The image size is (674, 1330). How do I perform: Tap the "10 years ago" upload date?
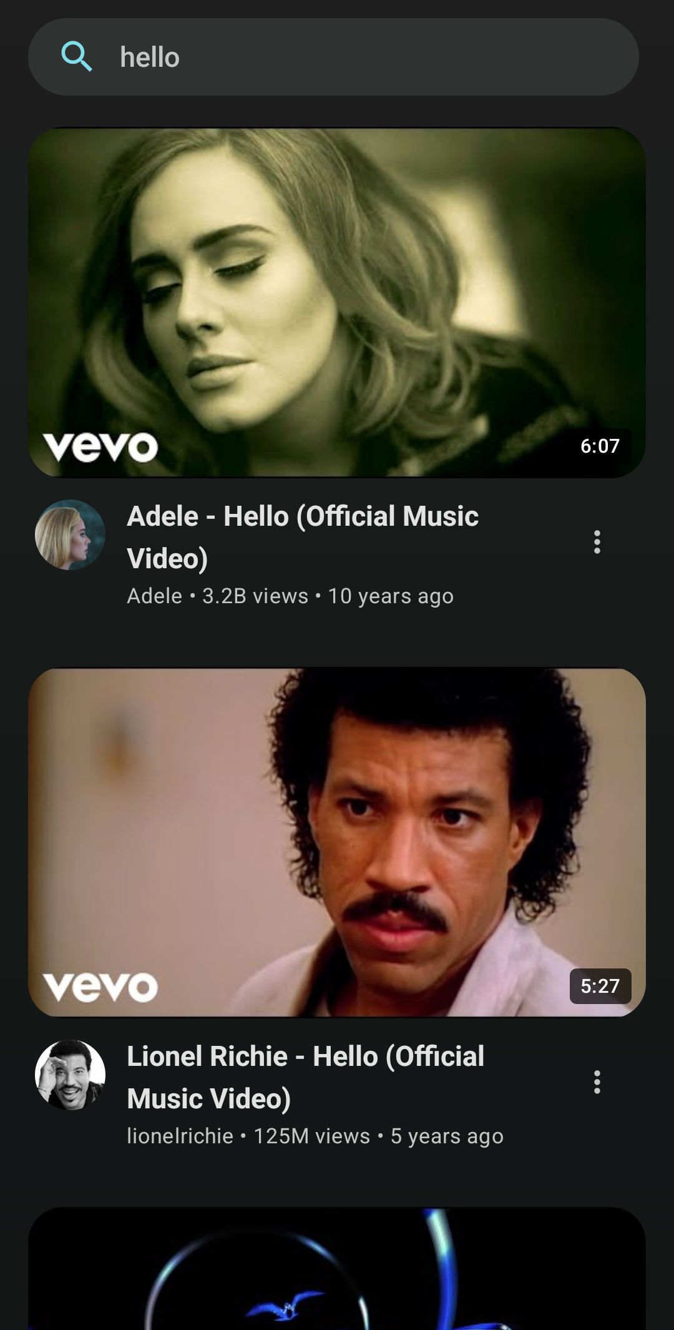[x=391, y=596]
